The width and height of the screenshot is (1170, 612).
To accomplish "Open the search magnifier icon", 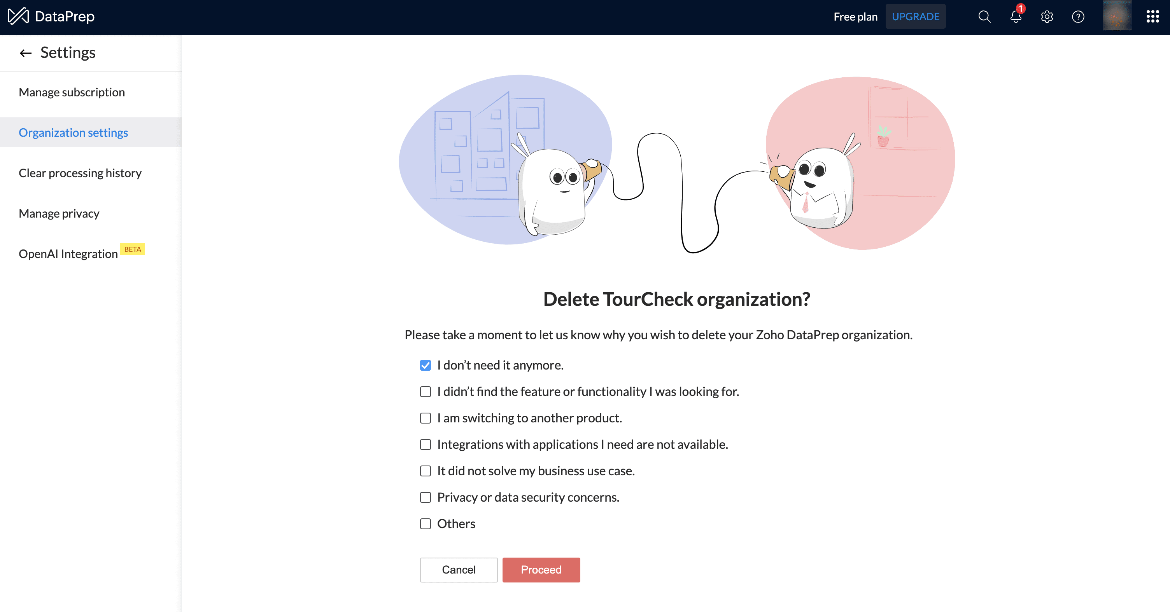I will tap(984, 17).
